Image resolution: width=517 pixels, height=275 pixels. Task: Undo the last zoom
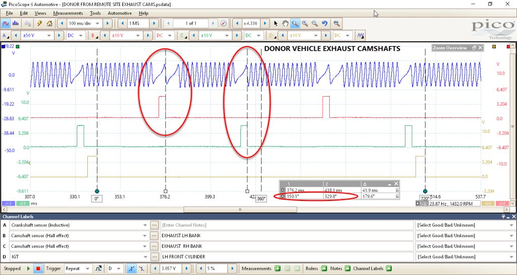click(325, 24)
